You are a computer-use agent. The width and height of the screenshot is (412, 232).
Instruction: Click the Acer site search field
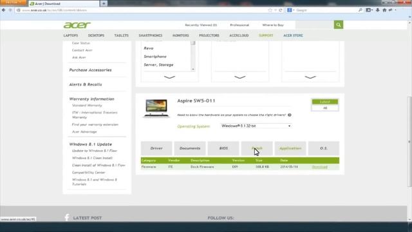(x=315, y=24)
